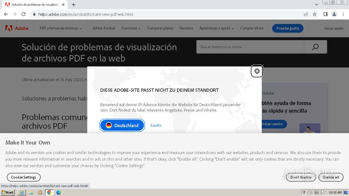Screen dimensions: 349x196
Task: Click the volume icon in system tray
Action: (x=310, y=192)
